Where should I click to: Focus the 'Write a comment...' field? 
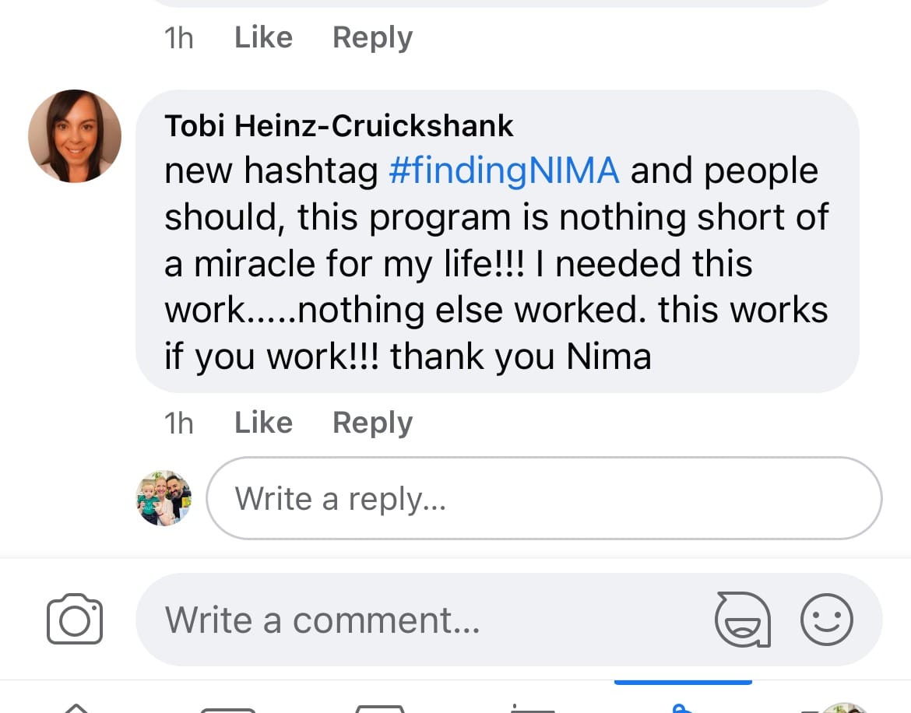click(x=420, y=620)
